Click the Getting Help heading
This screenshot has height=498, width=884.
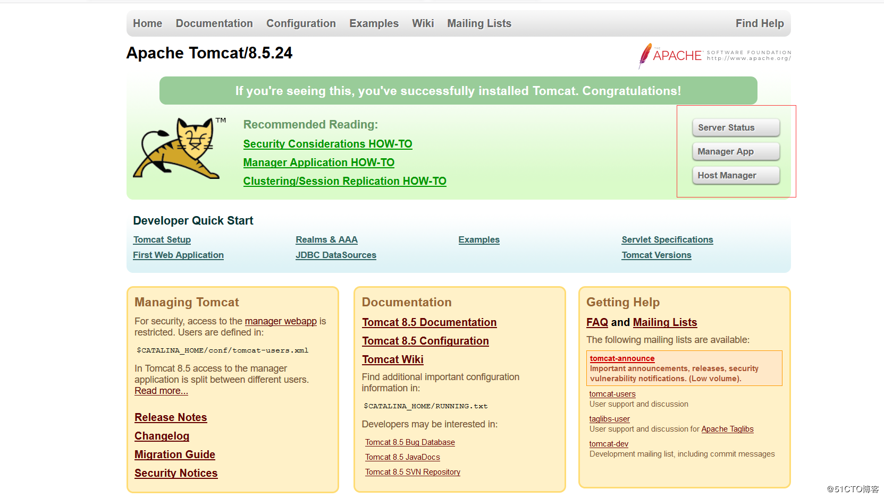tap(623, 302)
